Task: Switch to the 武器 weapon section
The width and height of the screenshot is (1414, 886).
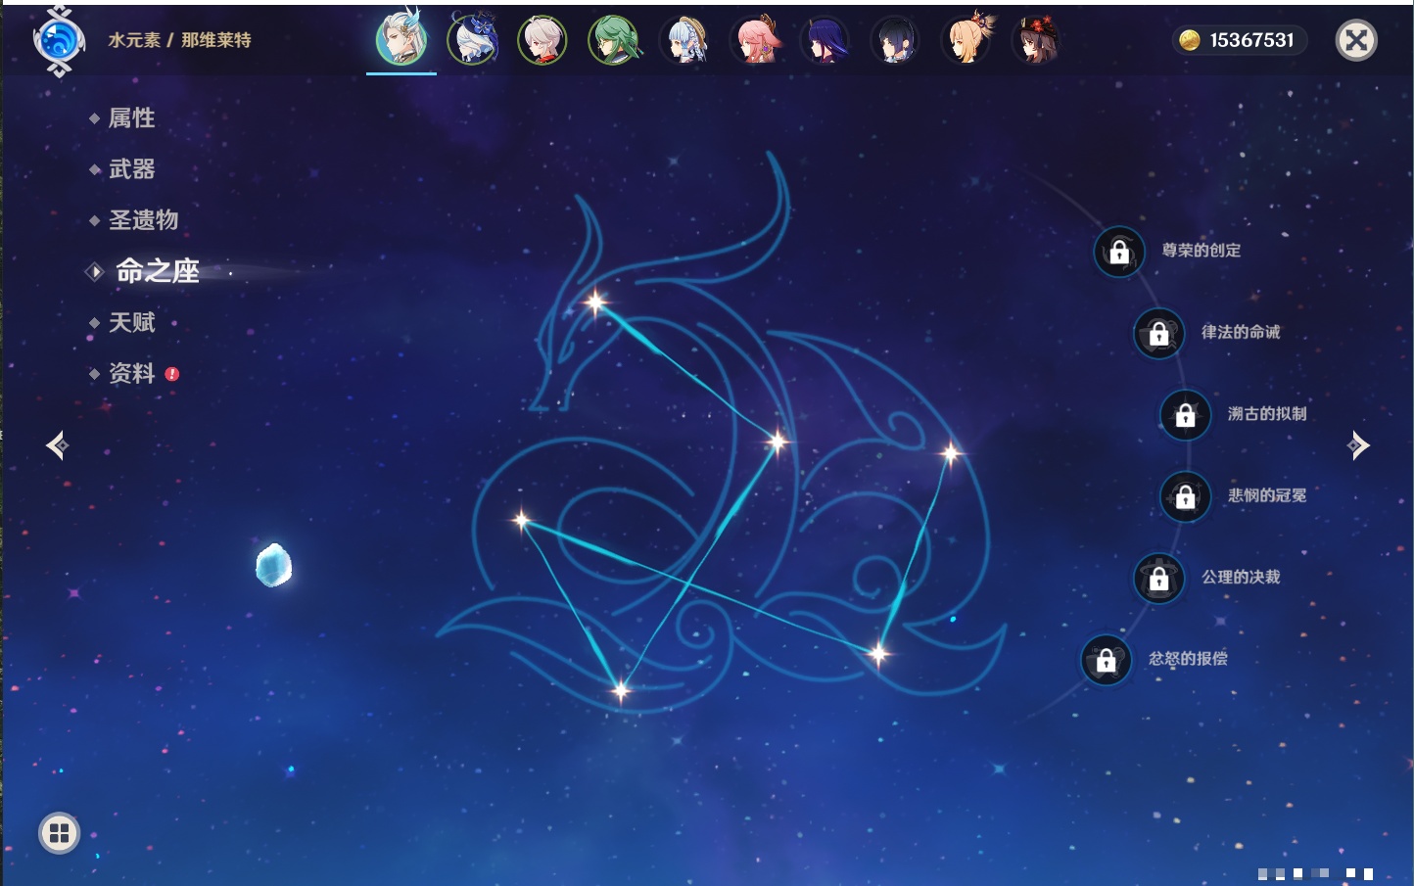Action: (x=131, y=169)
